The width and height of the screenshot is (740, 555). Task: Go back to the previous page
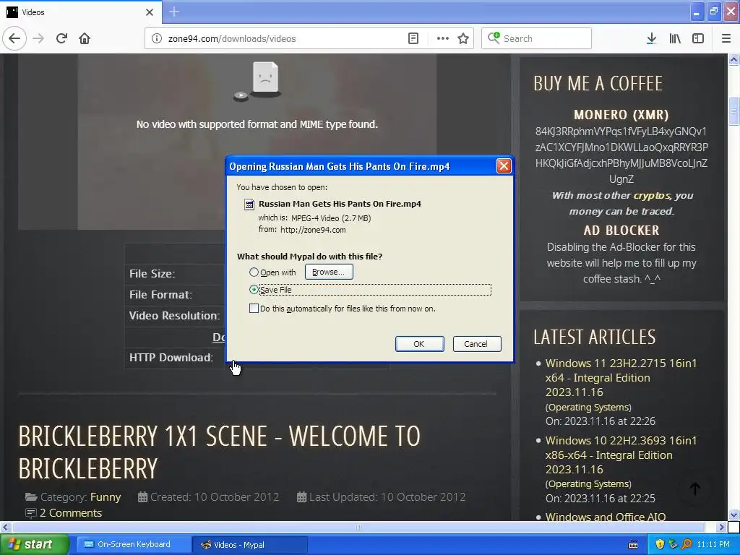14,38
